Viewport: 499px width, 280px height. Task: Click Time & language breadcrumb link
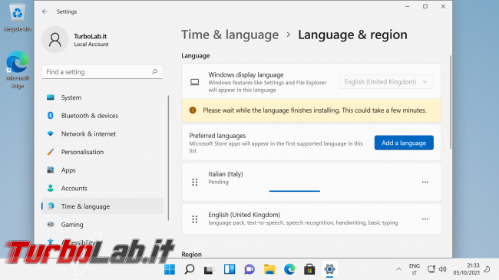pyautogui.click(x=230, y=35)
